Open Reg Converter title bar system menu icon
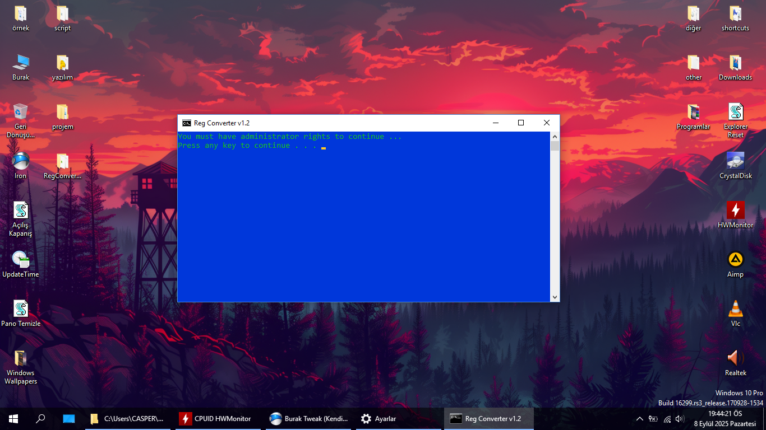 click(x=186, y=123)
